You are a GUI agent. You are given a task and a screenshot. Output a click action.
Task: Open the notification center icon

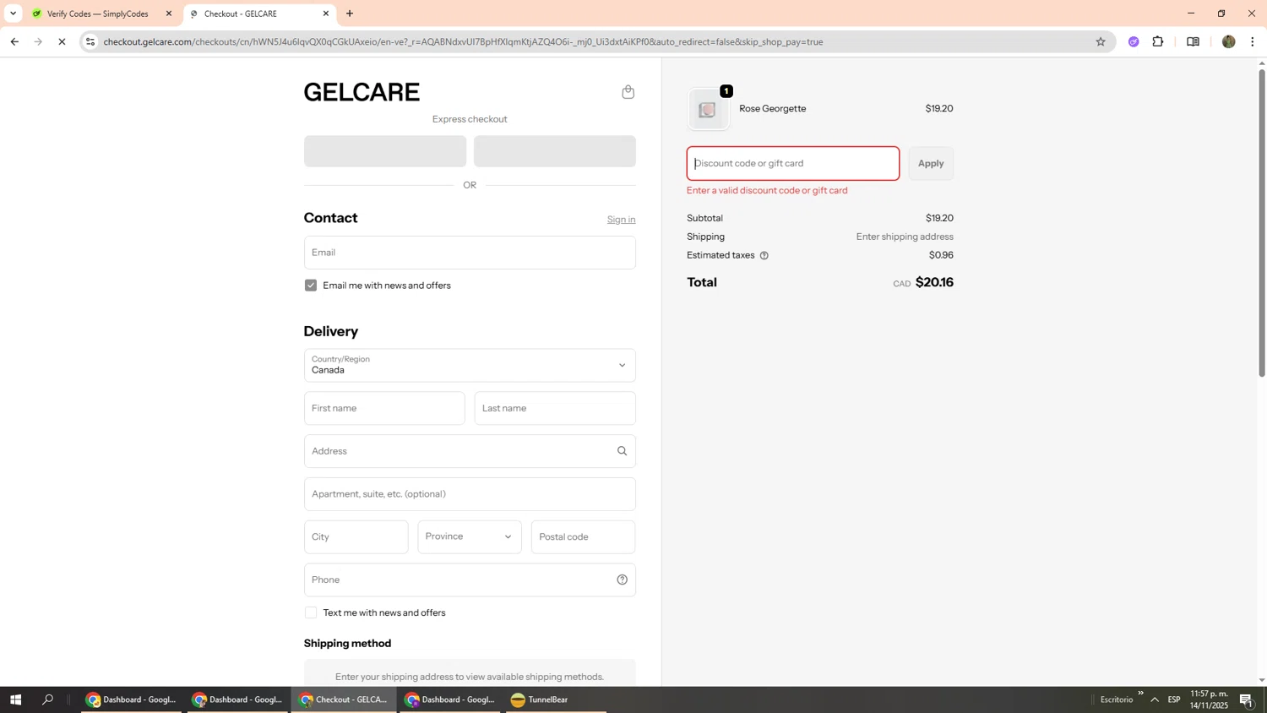[x=1247, y=699]
